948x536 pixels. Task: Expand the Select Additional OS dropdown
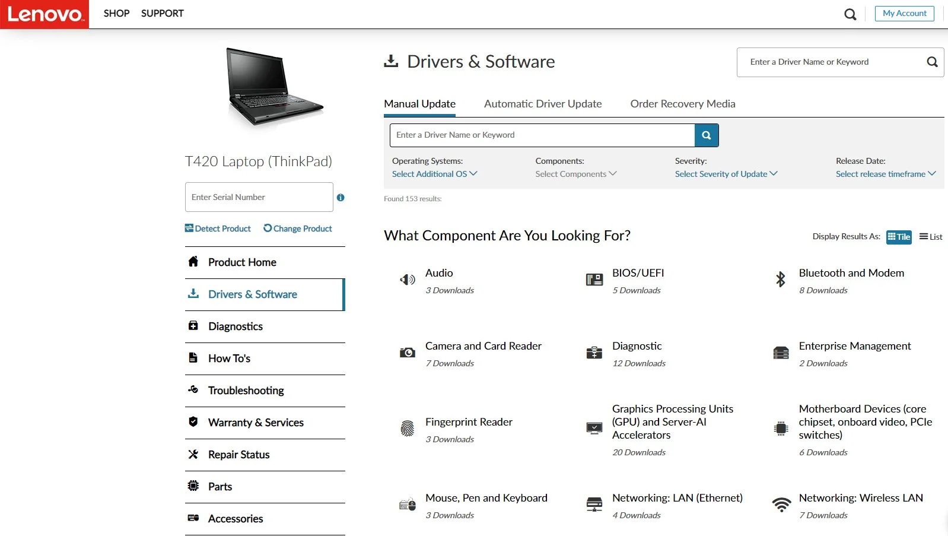coord(435,174)
